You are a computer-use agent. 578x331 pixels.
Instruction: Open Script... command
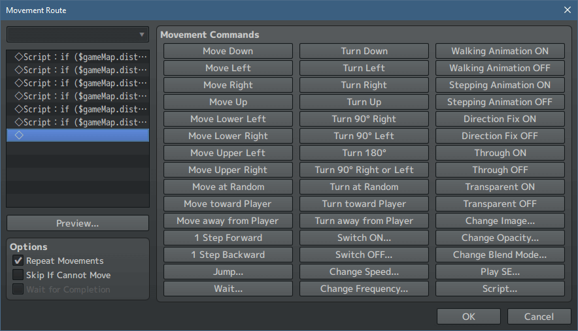(x=500, y=289)
